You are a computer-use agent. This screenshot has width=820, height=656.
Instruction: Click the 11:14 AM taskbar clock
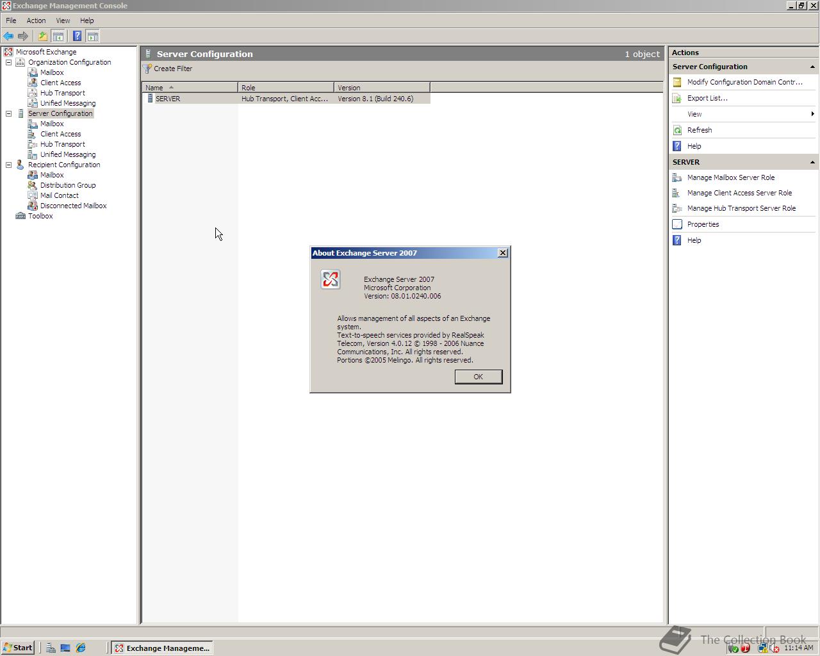798,648
